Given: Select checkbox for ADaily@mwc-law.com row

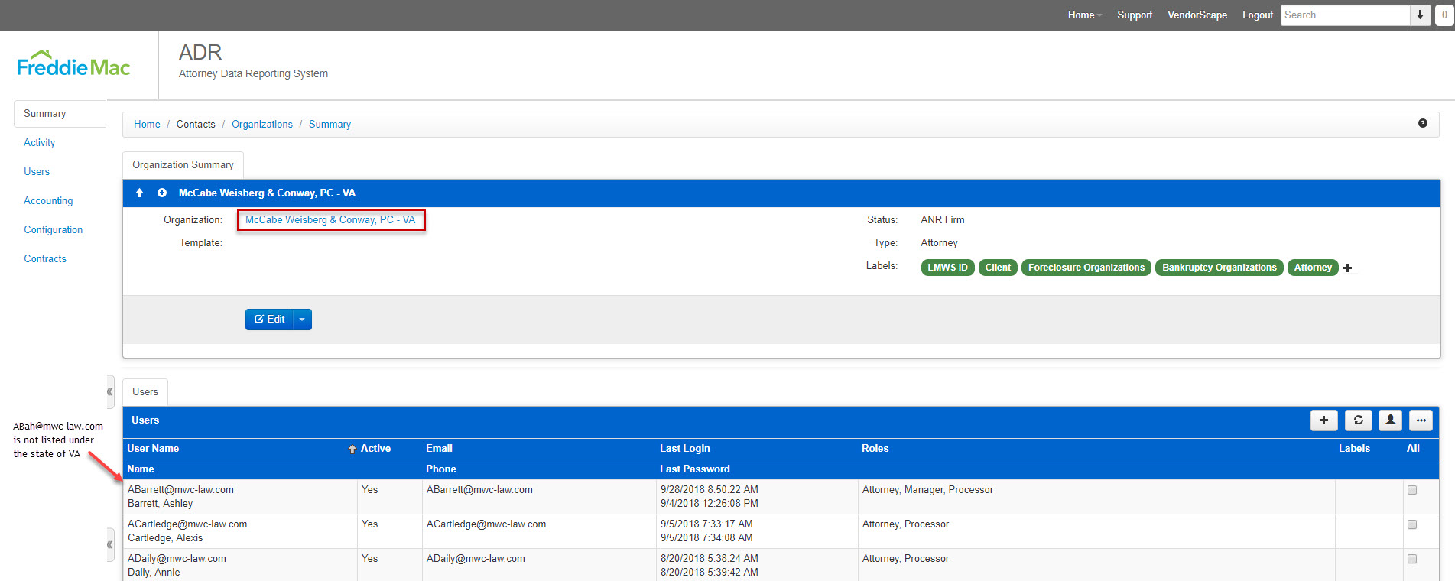Looking at the screenshot, I should 1412,559.
